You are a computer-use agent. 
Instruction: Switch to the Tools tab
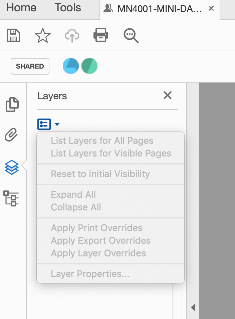click(x=67, y=8)
